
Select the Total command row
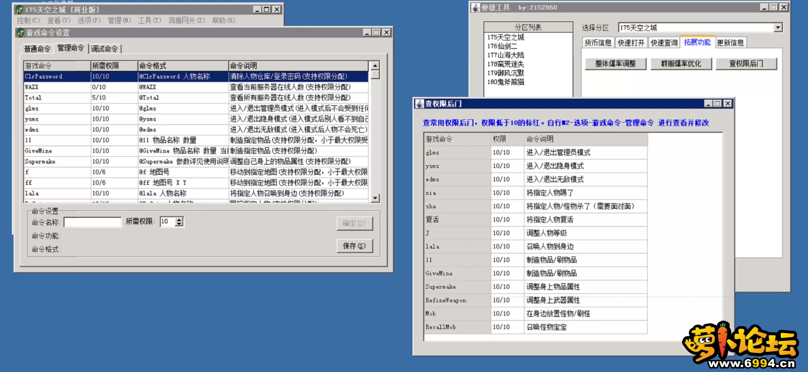pyautogui.click(x=196, y=98)
